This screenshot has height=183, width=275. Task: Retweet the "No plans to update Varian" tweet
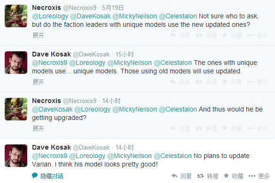coord(208,176)
